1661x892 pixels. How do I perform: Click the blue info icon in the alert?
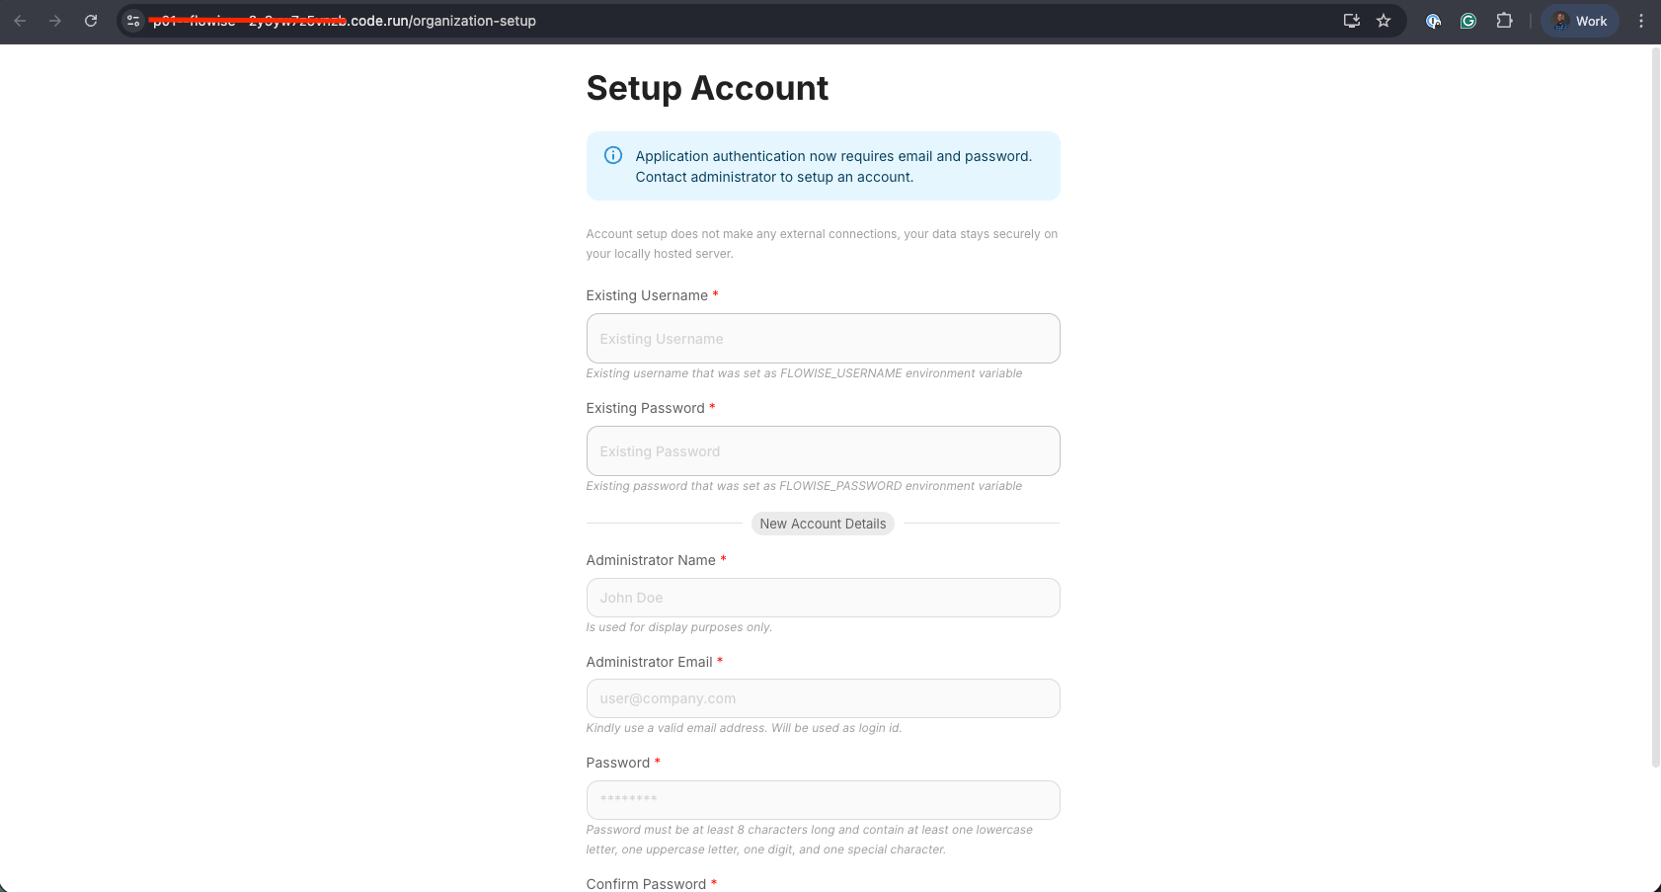(613, 155)
